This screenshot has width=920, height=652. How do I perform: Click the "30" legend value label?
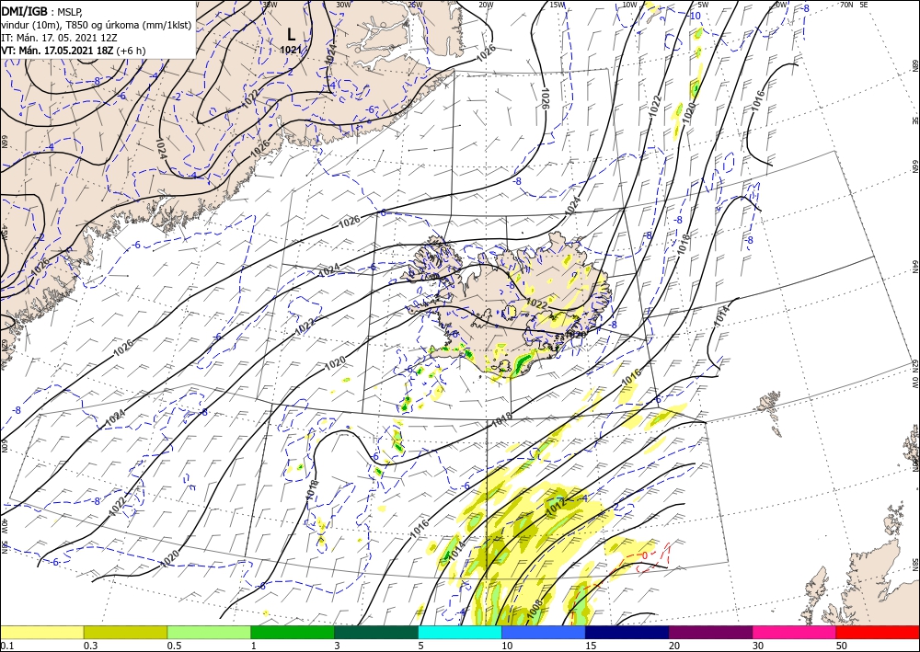[759, 646]
